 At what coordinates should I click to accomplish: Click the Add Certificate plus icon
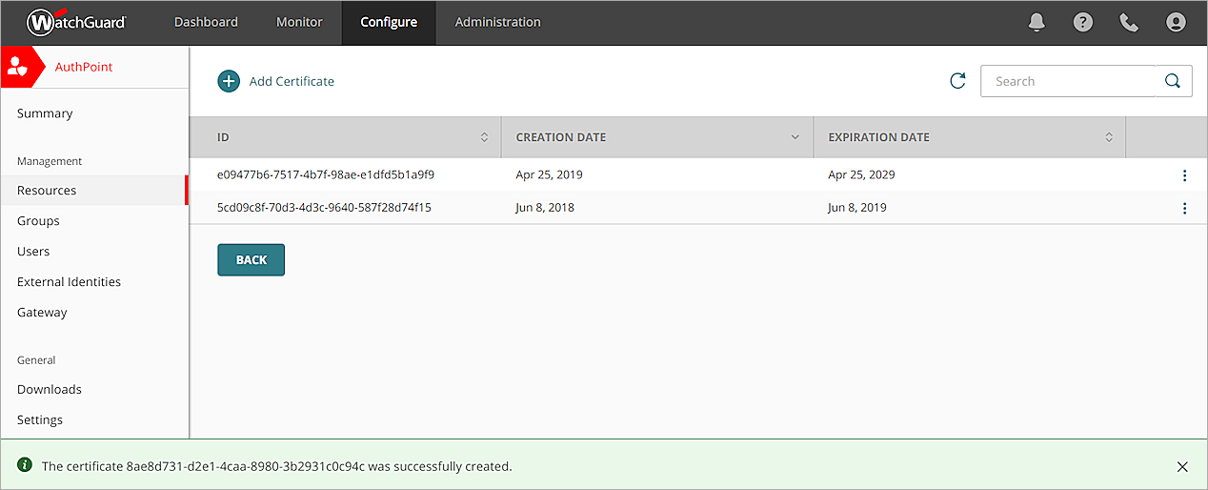[x=229, y=81]
